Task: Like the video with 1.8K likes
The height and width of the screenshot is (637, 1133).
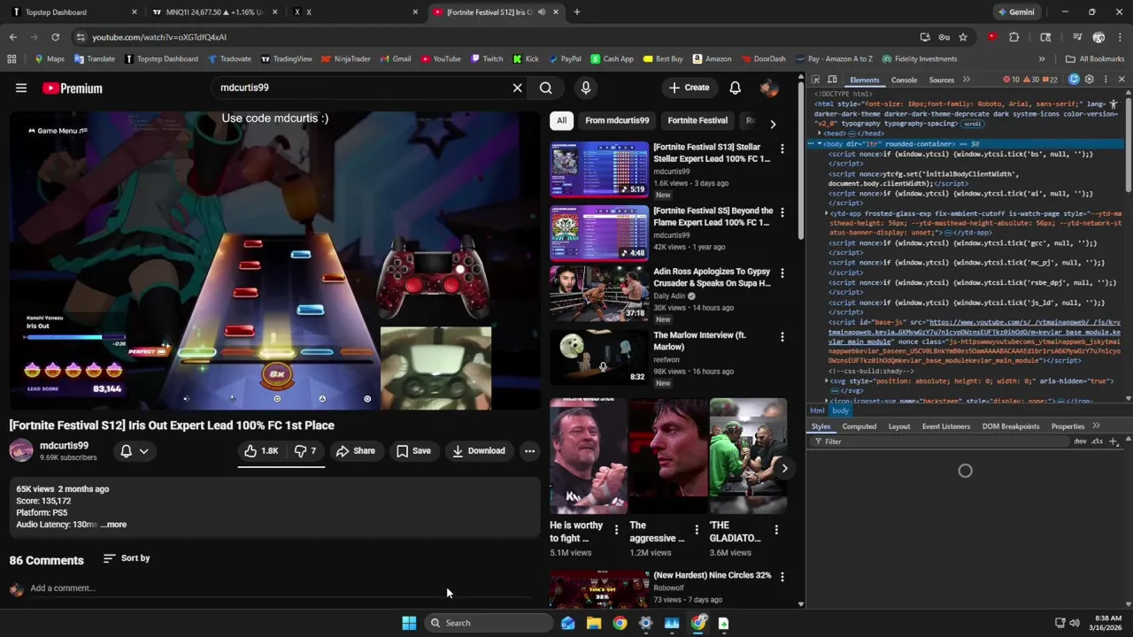Action: (x=261, y=450)
